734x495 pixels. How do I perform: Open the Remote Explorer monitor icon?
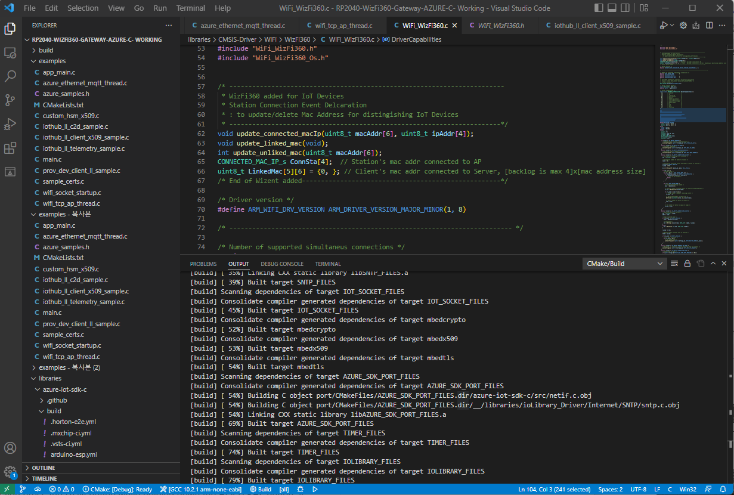tap(10, 52)
